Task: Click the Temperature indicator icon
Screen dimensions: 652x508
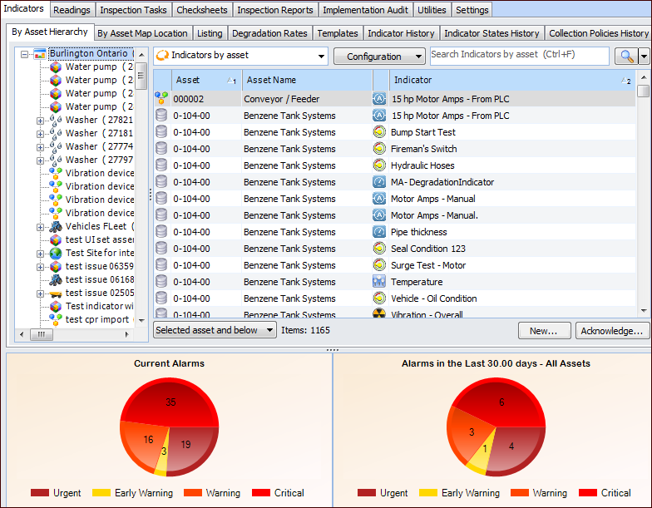Action: tap(378, 282)
